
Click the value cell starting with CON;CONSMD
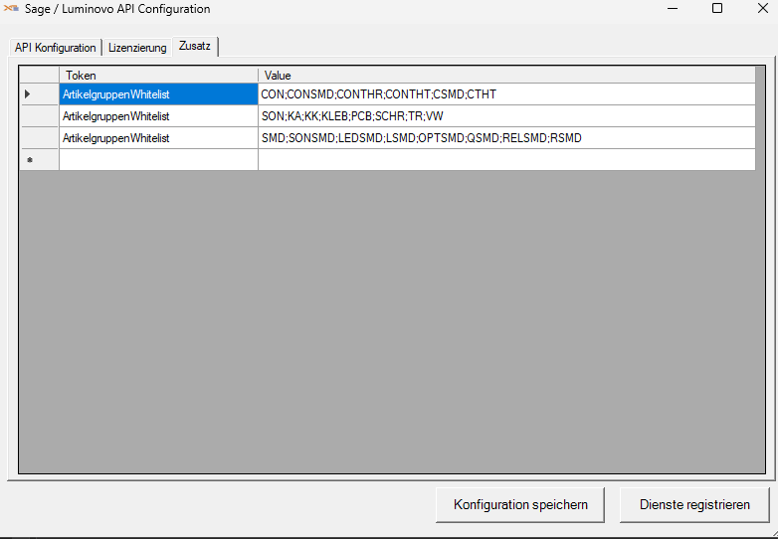pos(506,94)
